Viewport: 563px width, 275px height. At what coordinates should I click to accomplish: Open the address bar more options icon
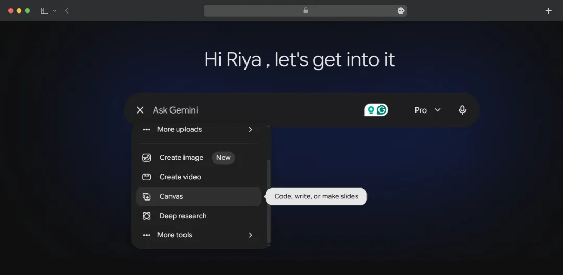[x=401, y=11]
